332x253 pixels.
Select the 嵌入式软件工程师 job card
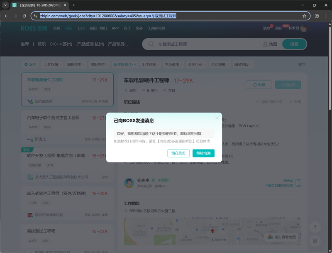(x=67, y=204)
